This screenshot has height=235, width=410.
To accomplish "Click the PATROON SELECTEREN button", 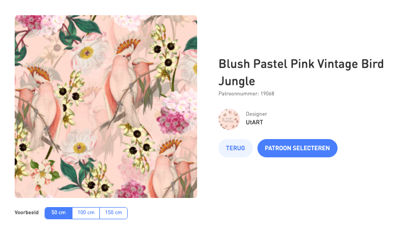I will (297, 148).
